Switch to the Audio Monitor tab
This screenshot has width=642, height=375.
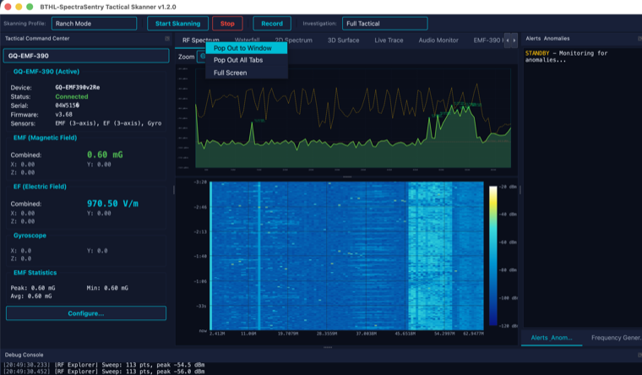[438, 41]
